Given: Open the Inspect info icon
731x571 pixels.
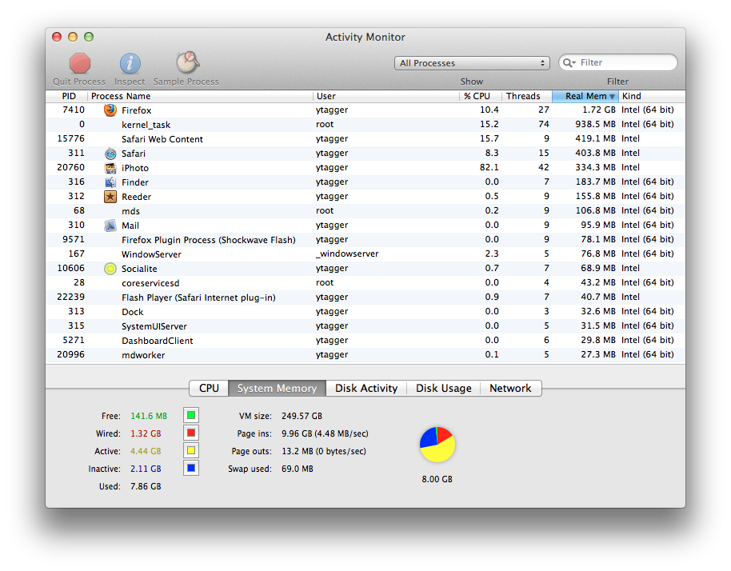Looking at the screenshot, I should click(130, 63).
